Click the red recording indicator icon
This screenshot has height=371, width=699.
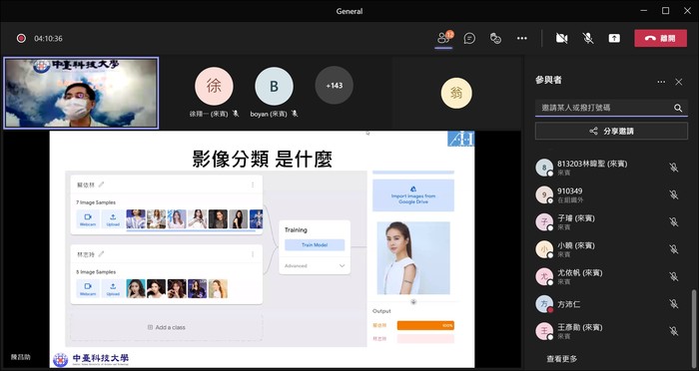[21, 38]
